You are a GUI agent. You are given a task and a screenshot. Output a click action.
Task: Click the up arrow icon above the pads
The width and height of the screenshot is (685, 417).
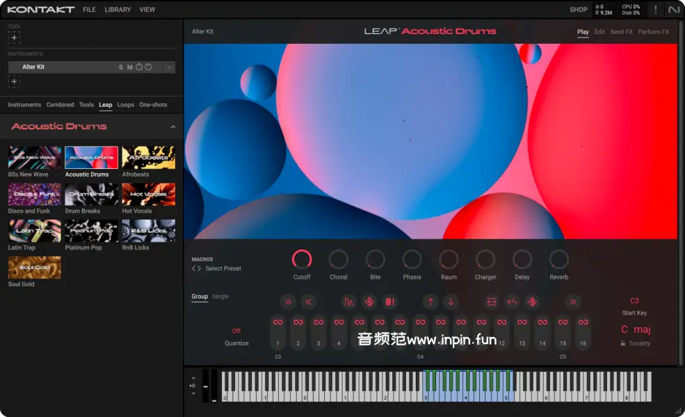[430, 302]
